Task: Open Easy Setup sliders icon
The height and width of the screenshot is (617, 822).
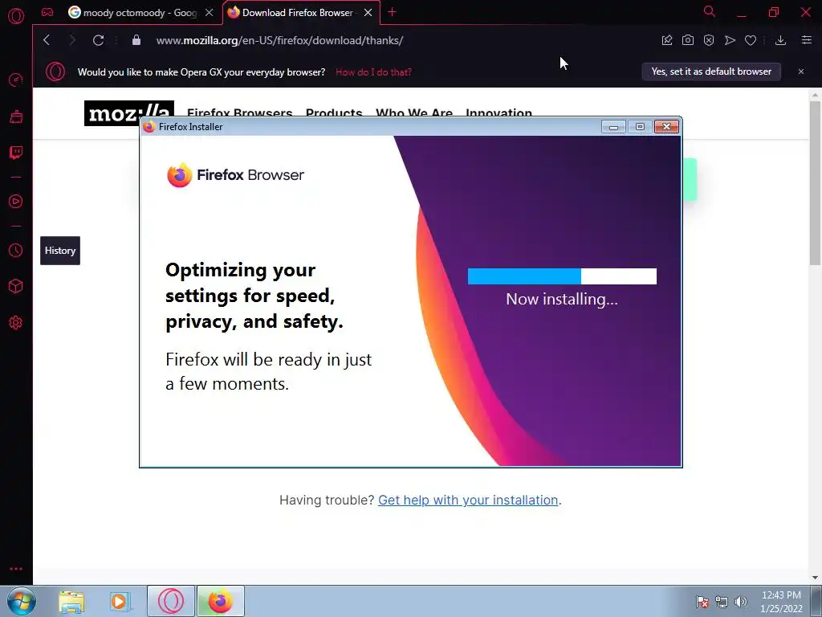Action: (x=807, y=40)
